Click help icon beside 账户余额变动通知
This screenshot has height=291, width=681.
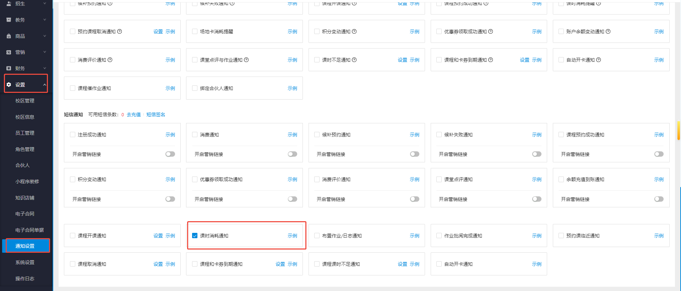click(x=608, y=32)
